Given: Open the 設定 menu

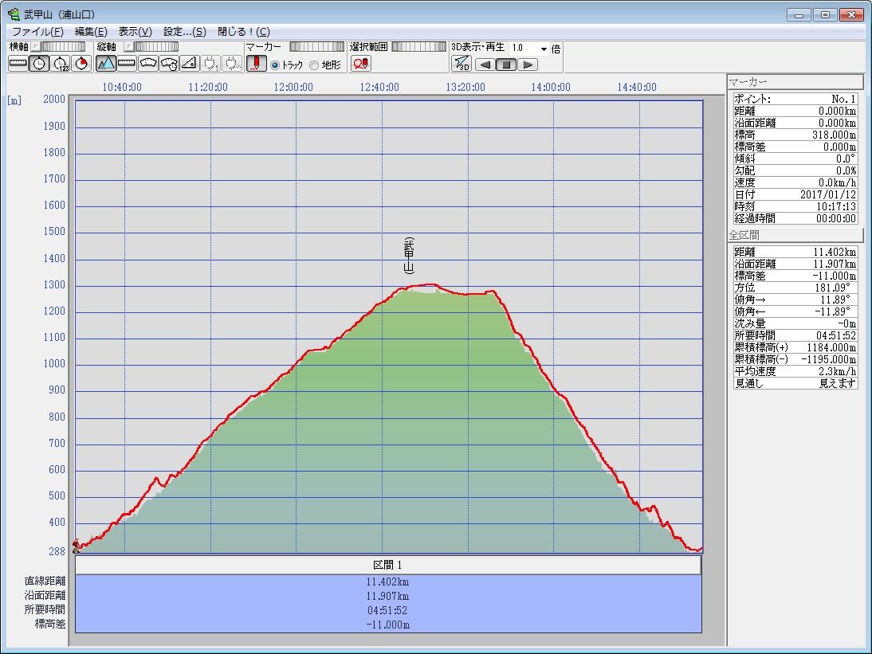Looking at the screenshot, I should [184, 32].
